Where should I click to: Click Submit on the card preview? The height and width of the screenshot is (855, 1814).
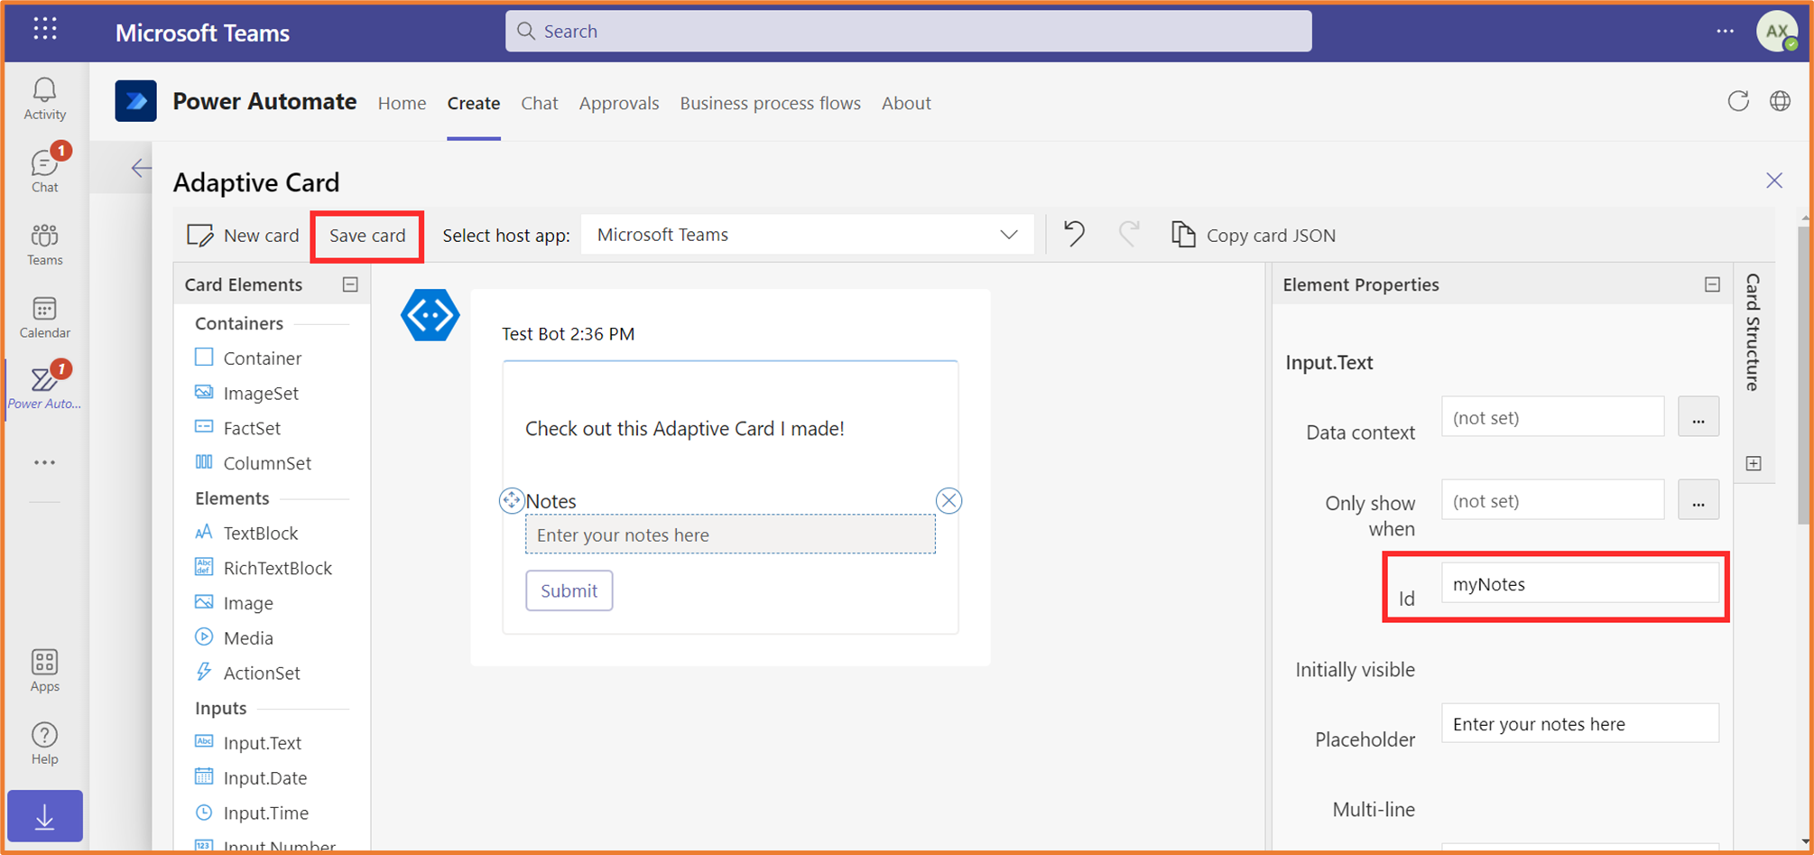click(x=569, y=590)
